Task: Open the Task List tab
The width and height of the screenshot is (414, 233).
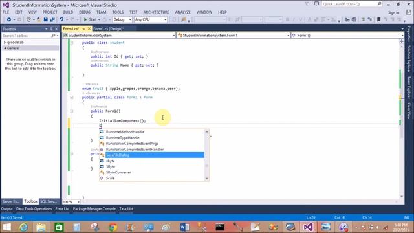Action: pyautogui.click(x=126, y=208)
